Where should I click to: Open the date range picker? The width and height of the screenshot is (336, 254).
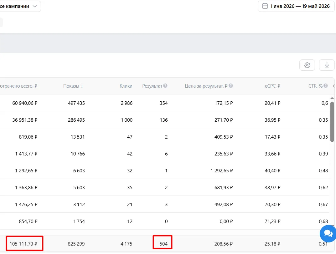click(296, 6)
